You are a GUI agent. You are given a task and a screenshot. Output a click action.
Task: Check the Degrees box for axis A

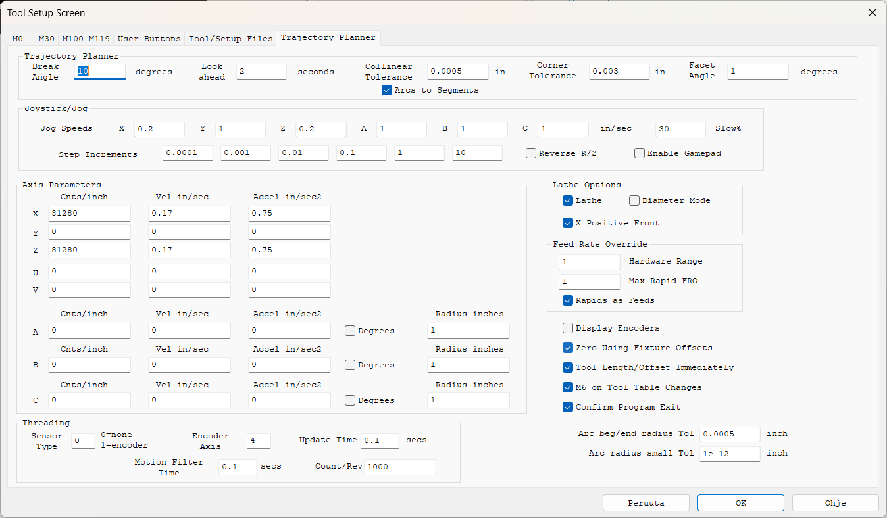[350, 331]
